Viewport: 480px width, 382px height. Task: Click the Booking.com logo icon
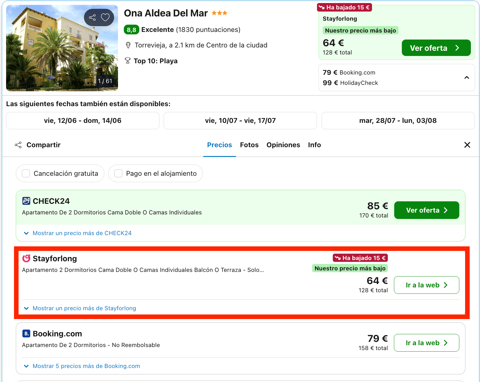click(26, 334)
